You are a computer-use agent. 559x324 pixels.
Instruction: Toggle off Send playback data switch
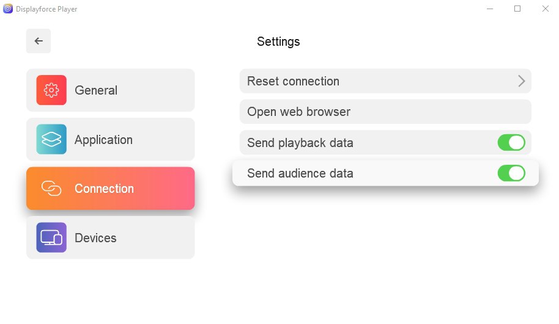[x=511, y=143]
